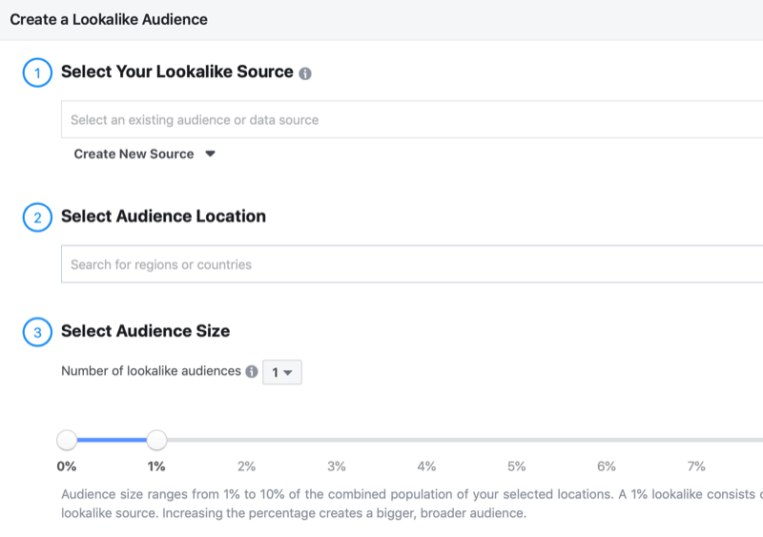Click the step 2 circle icon
Viewport: 763px width, 537px height.
click(36, 217)
